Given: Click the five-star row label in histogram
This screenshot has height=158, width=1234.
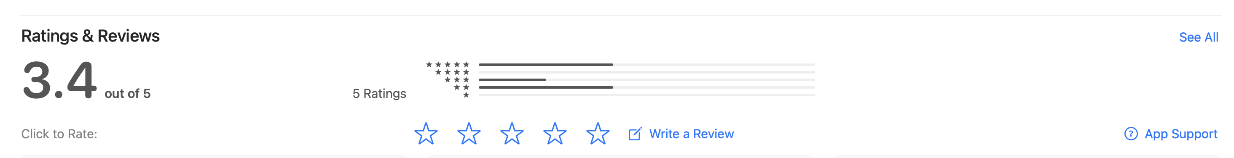Looking at the screenshot, I should pos(448,64).
